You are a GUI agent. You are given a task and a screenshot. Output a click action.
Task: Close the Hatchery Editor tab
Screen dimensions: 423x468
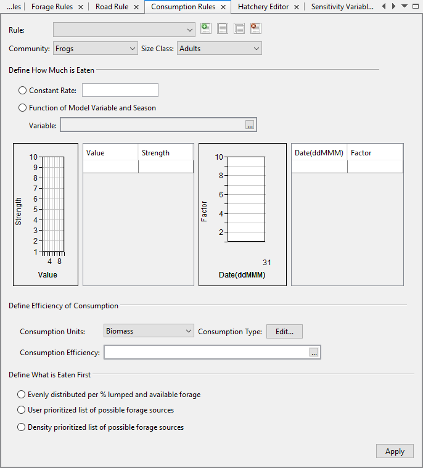[297, 7]
